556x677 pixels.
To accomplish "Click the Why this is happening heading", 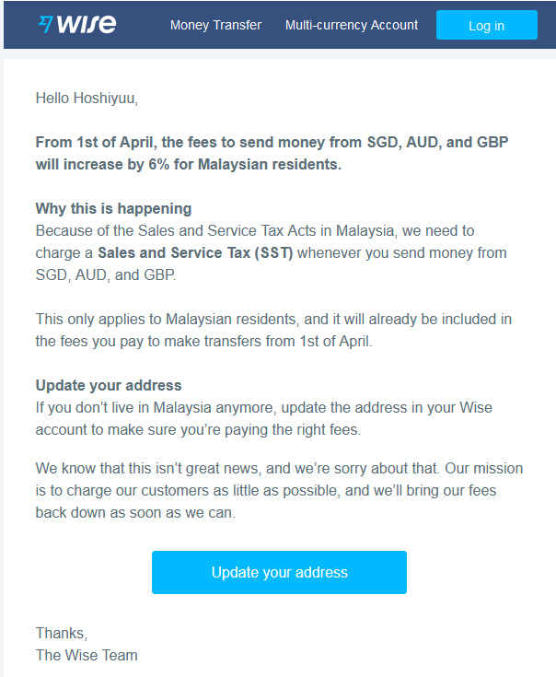I will 113,208.
